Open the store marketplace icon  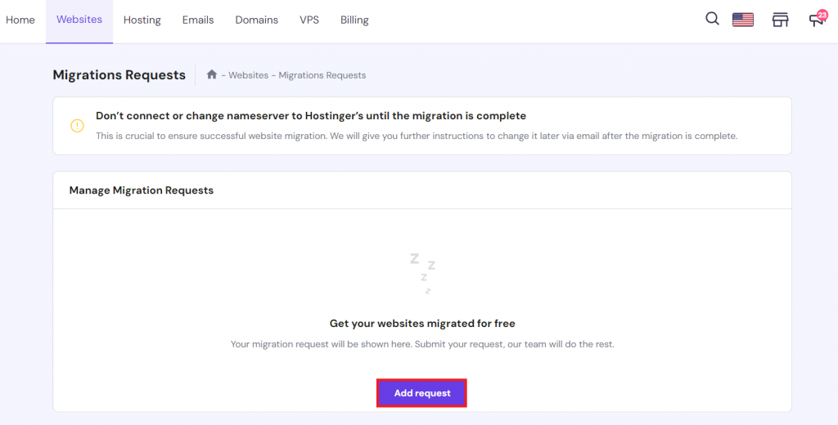coord(780,20)
